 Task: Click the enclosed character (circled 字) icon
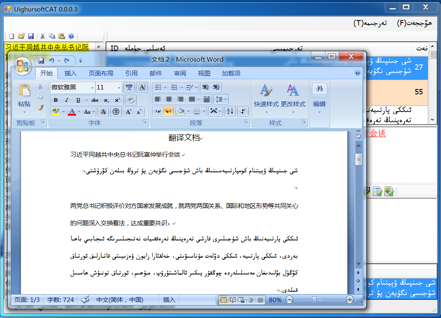tap(115, 112)
